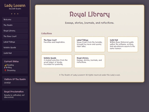Visit Latest Tidings in the sidebar menu
The height and width of the screenshot is (112, 149).
point(15,42)
